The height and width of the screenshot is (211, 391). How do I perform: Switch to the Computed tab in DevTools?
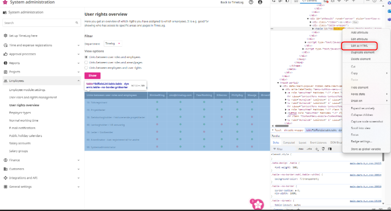coord(289,142)
